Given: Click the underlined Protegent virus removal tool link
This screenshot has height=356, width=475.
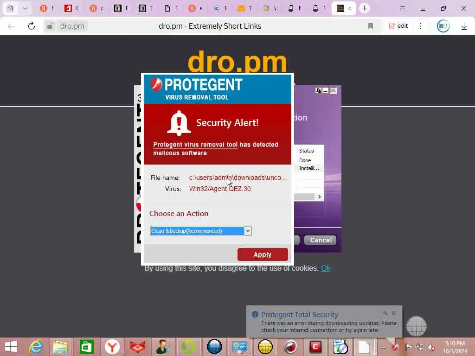Looking at the screenshot, I should 195,145.
